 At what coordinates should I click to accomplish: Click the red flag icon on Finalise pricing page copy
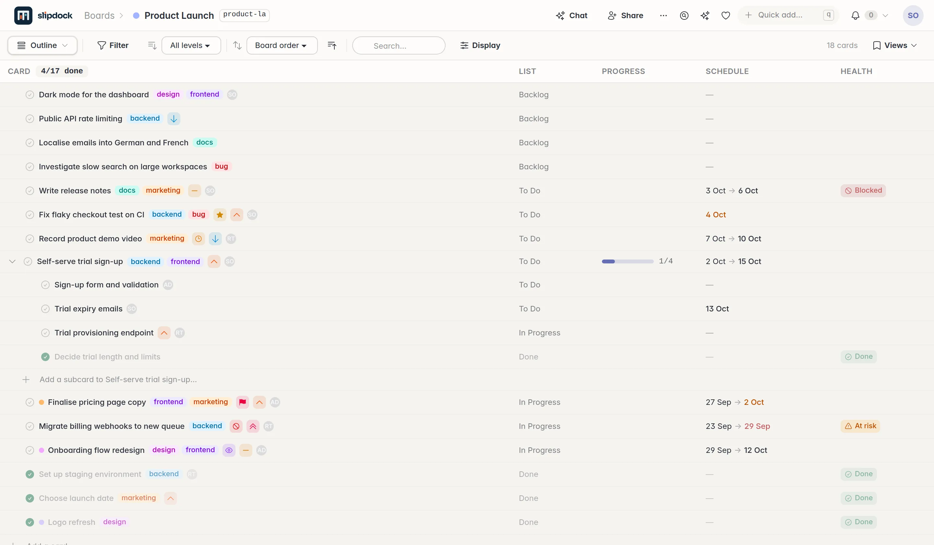click(x=242, y=402)
